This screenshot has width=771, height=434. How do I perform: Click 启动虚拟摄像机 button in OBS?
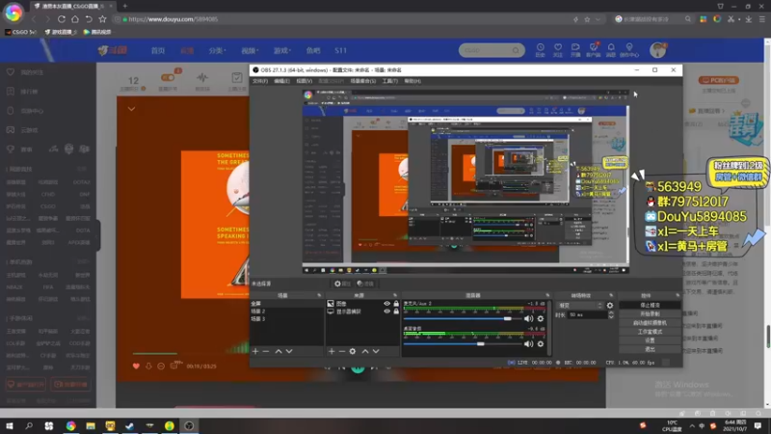tap(650, 323)
